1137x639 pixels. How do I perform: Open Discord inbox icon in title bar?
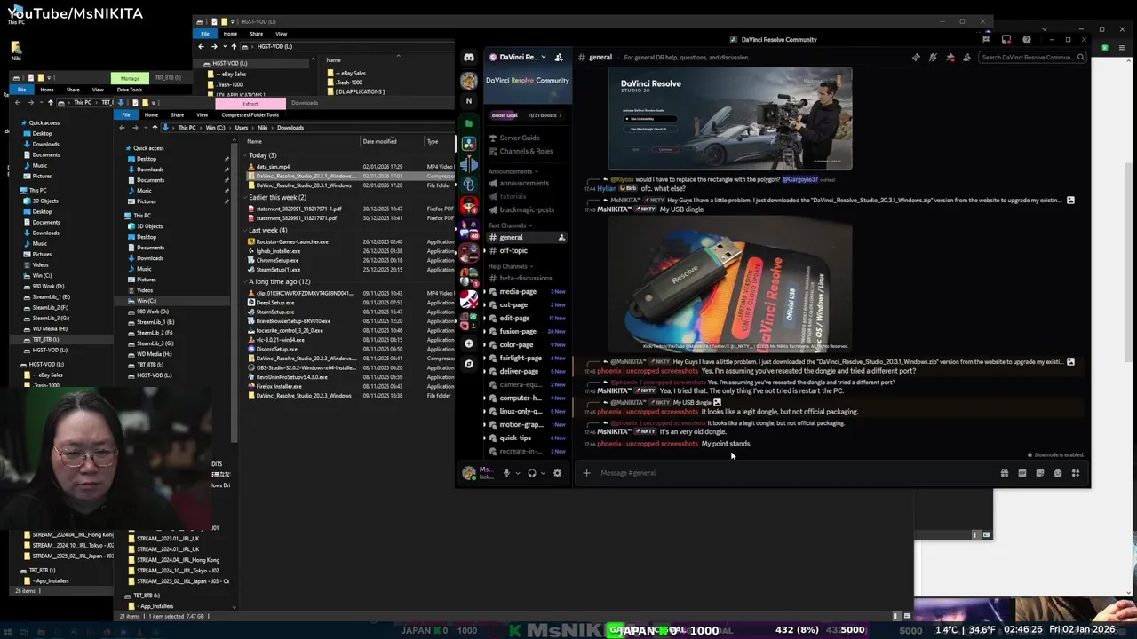point(1006,40)
